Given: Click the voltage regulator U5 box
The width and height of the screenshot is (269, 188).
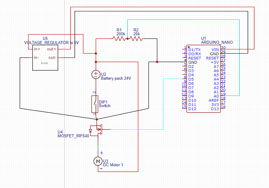Looking at the screenshot, I should [x=45, y=58].
